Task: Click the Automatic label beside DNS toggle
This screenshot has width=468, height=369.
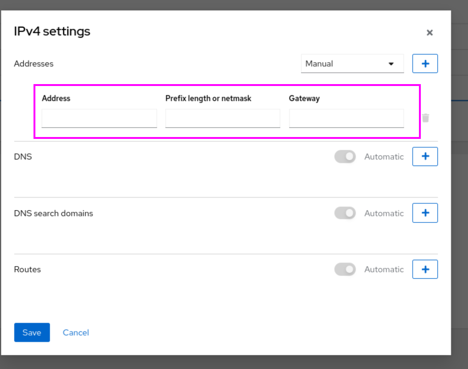Action: [384, 157]
